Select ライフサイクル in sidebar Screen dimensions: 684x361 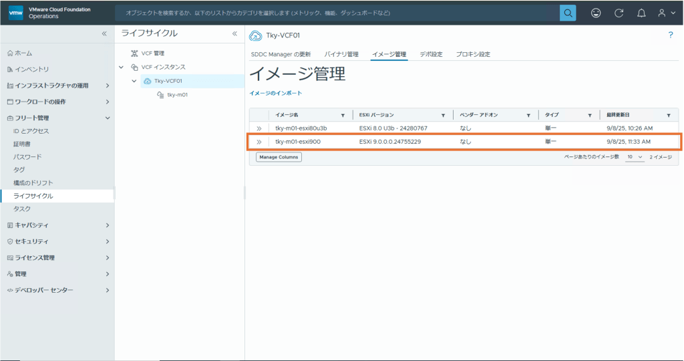pos(57,196)
